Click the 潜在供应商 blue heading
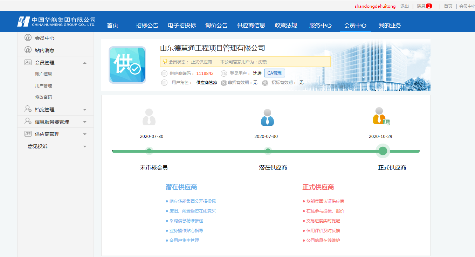 (181, 187)
